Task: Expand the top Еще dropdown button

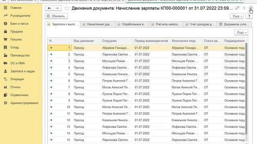Action: point(237,16)
